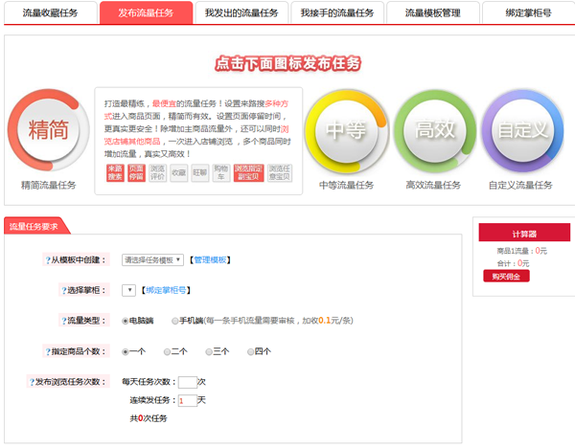This screenshot has width=575, height=448.
Task: Open 我发出的流量任务 tab
Action: [x=241, y=12]
